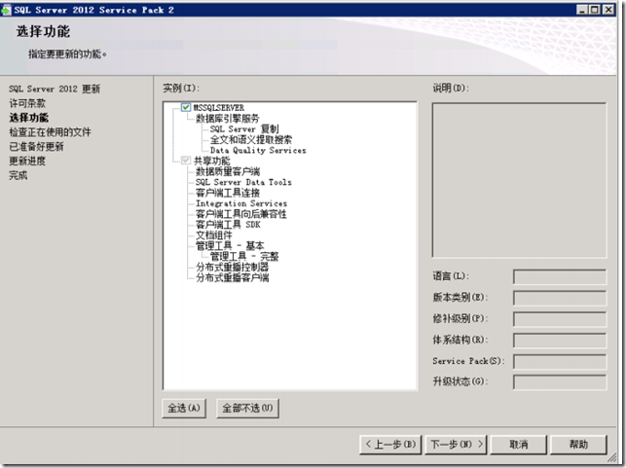Viewport: 626px width, 468px height.
Task: Click the 语言(L) field
Action: (x=560, y=277)
